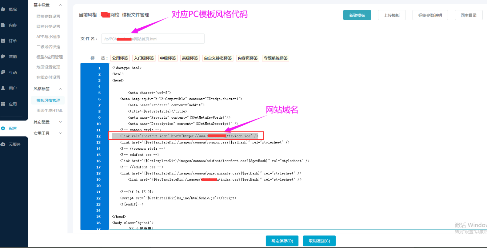Select the 内容 content sidebar icon

click(x=3, y=25)
